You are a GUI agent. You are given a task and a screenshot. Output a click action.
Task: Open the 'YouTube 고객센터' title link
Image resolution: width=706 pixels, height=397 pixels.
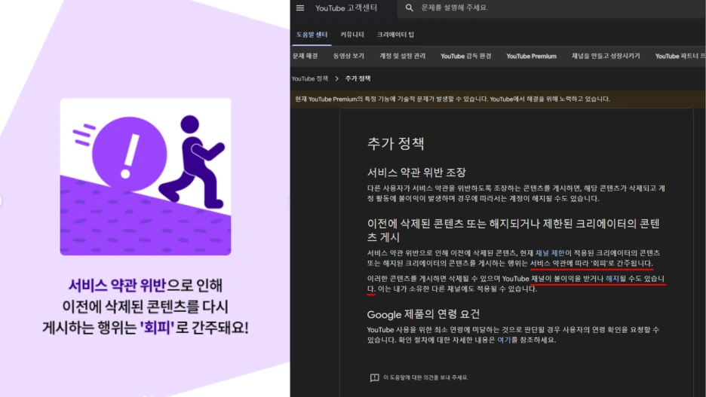pos(345,8)
